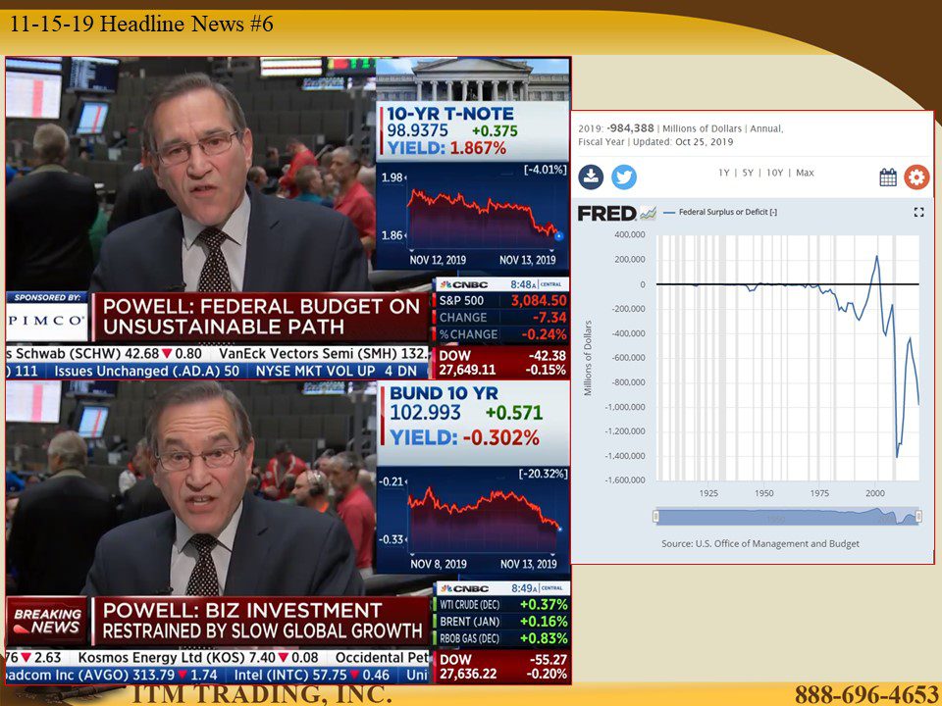Click "NYSE MKT VOL UP 4 DN" ticker
This screenshot has height=706, width=942.
point(337,371)
